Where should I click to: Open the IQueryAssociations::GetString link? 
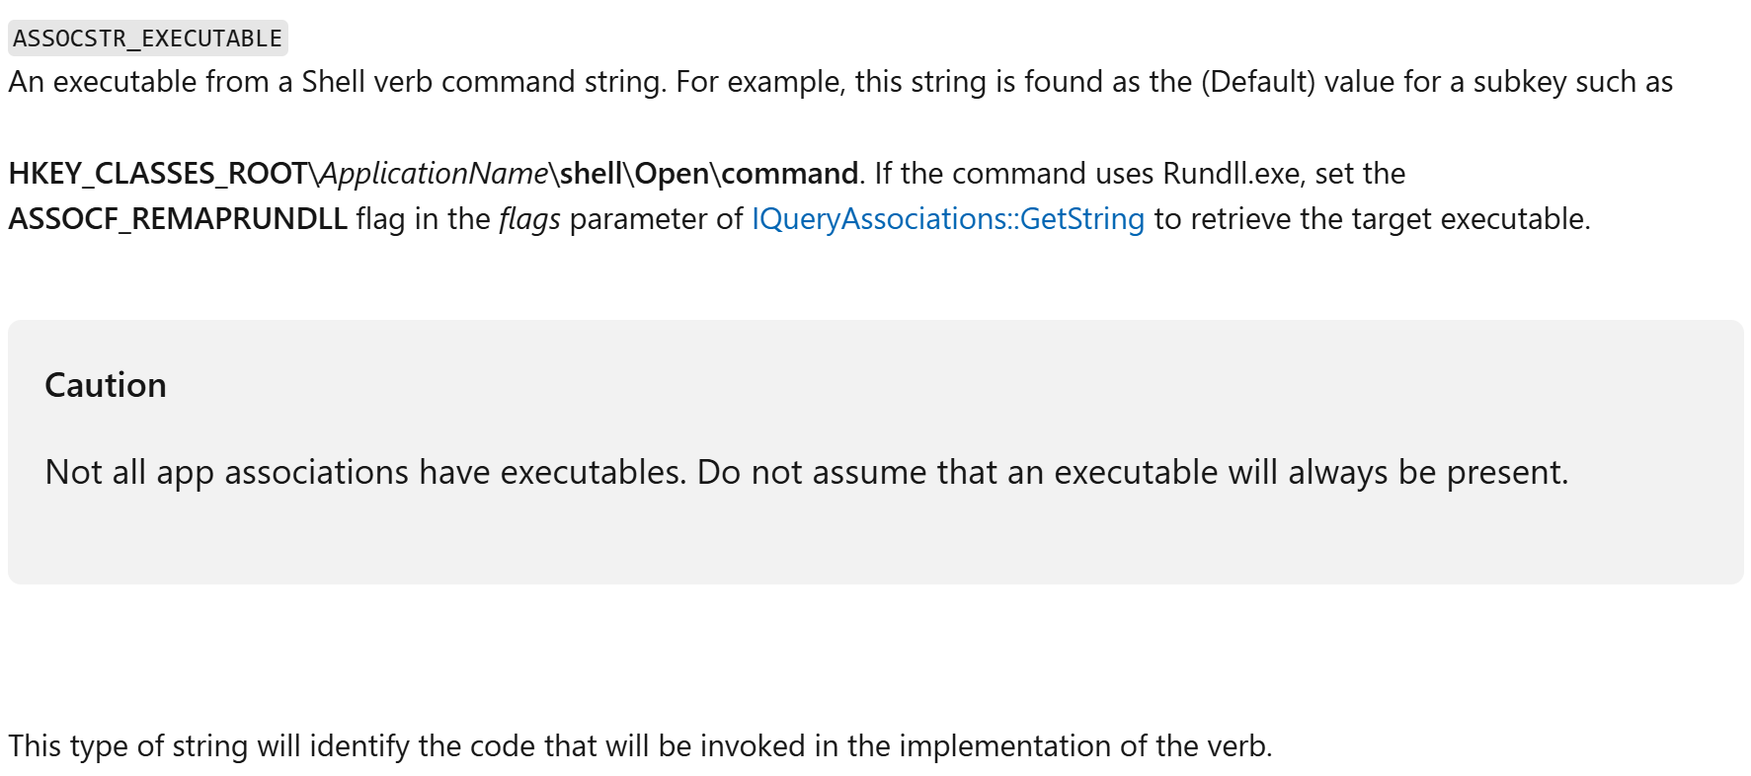coord(947,218)
